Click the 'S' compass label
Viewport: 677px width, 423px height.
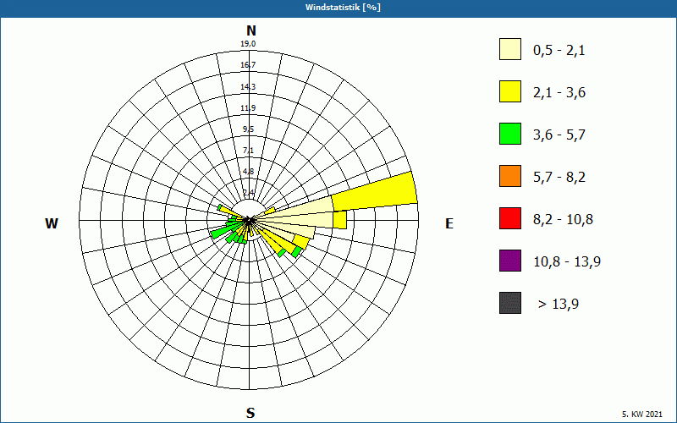tap(250, 413)
